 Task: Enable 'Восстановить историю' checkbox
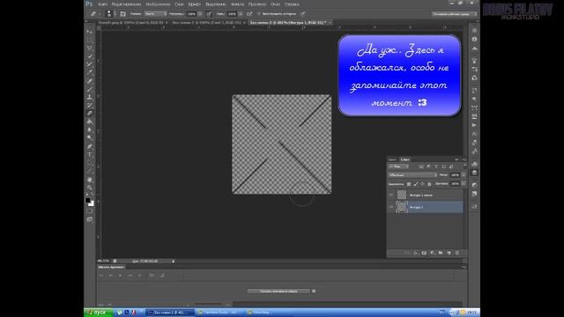(259, 14)
